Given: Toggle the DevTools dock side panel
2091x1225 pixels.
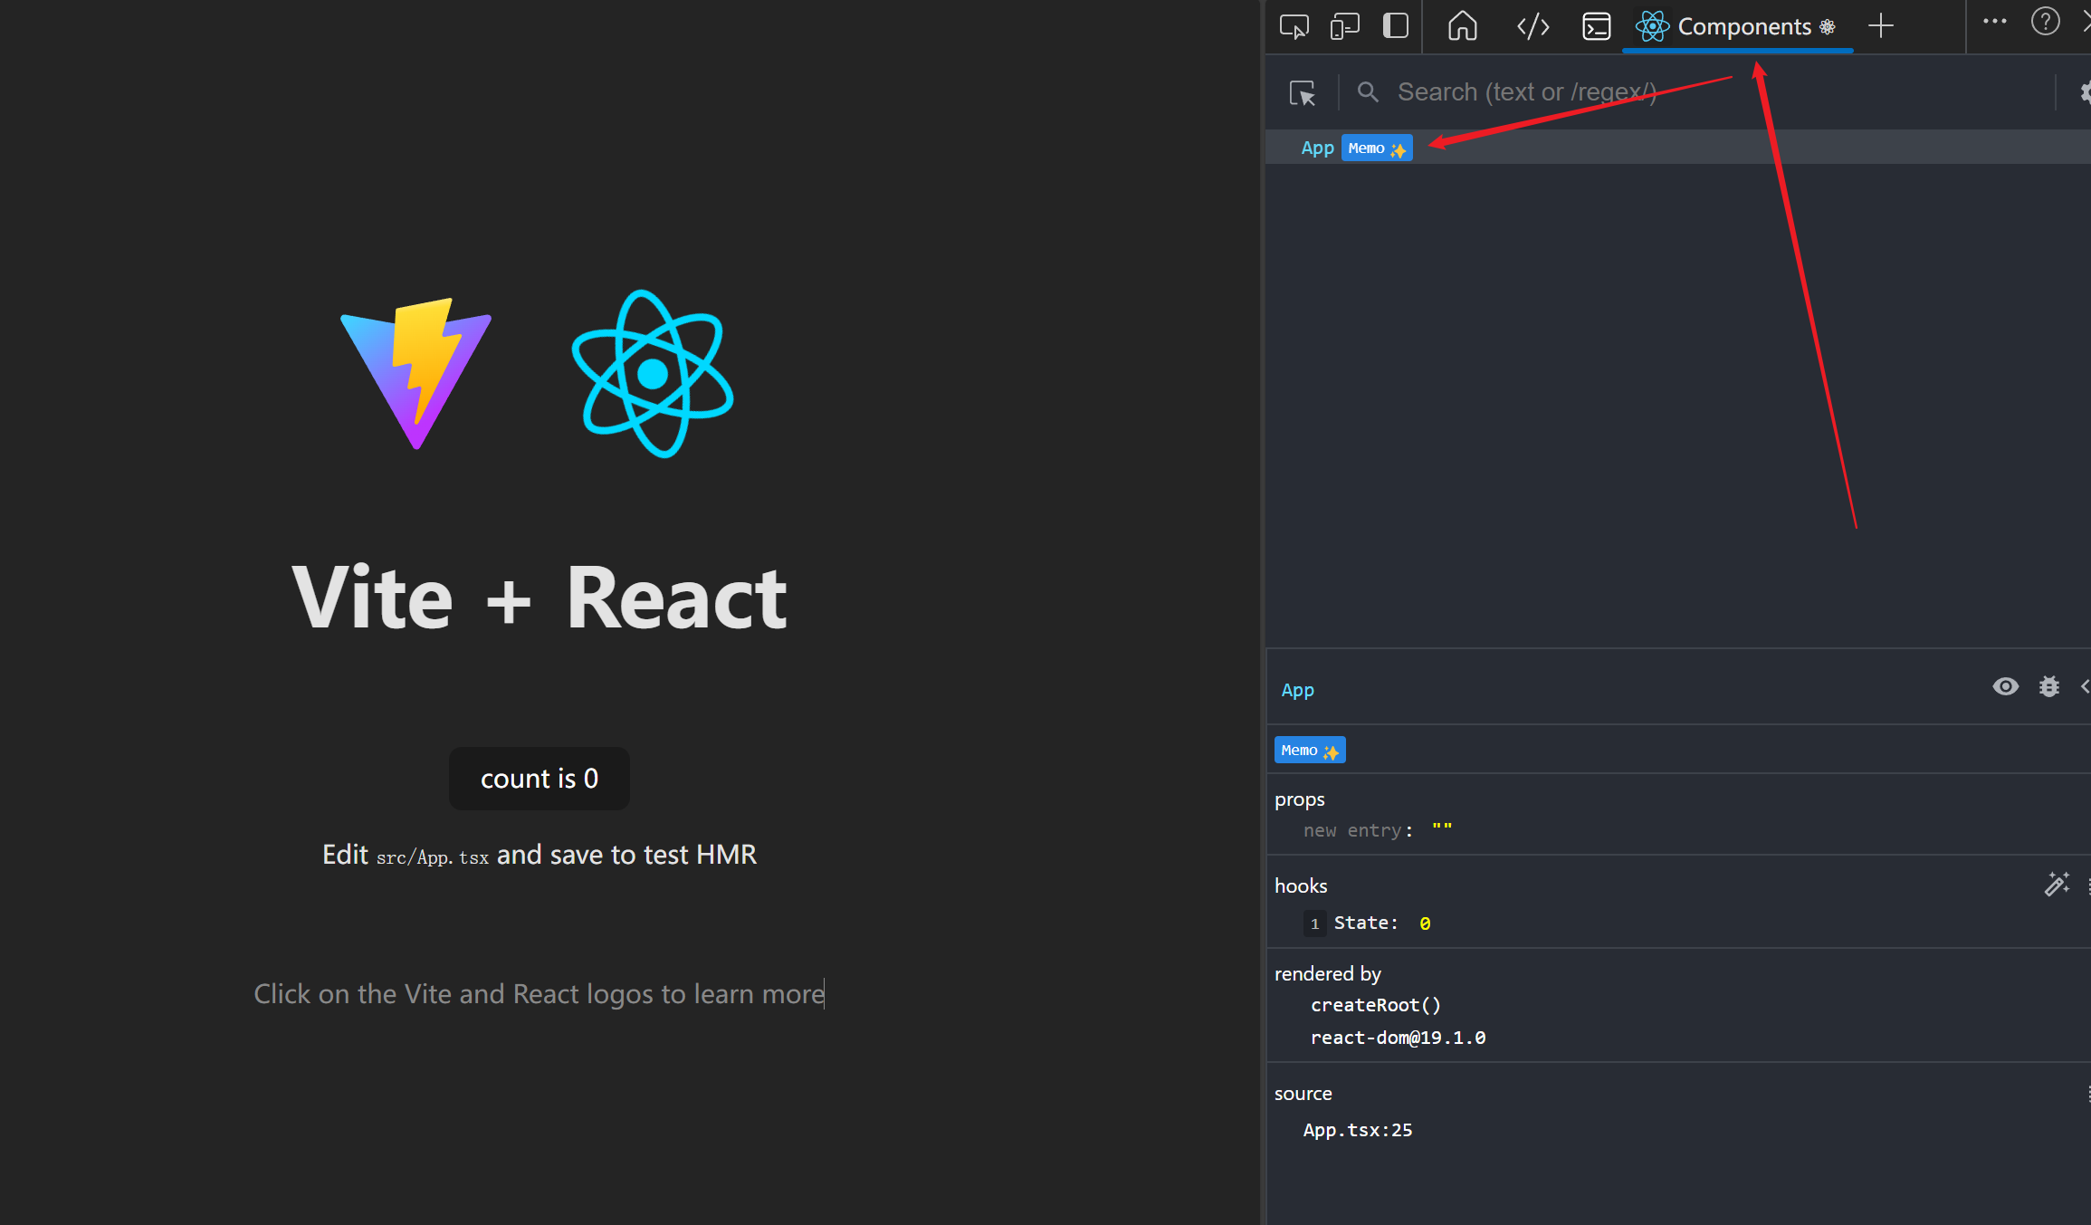Looking at the screenshot, I should [1396, 25].
